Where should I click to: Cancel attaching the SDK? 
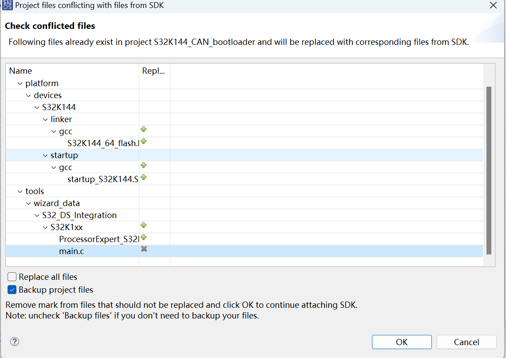point(466,342)
